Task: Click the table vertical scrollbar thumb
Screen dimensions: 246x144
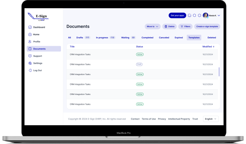Action: coord(219,72)
